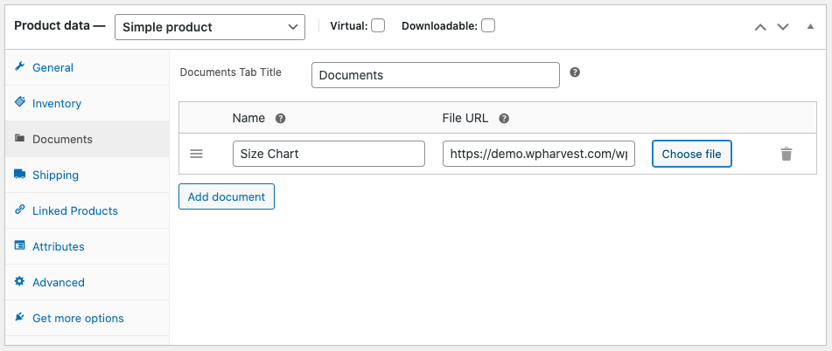832x351 pixels.
Task: Click the General tab wrench icon
Action: [19, 66]
